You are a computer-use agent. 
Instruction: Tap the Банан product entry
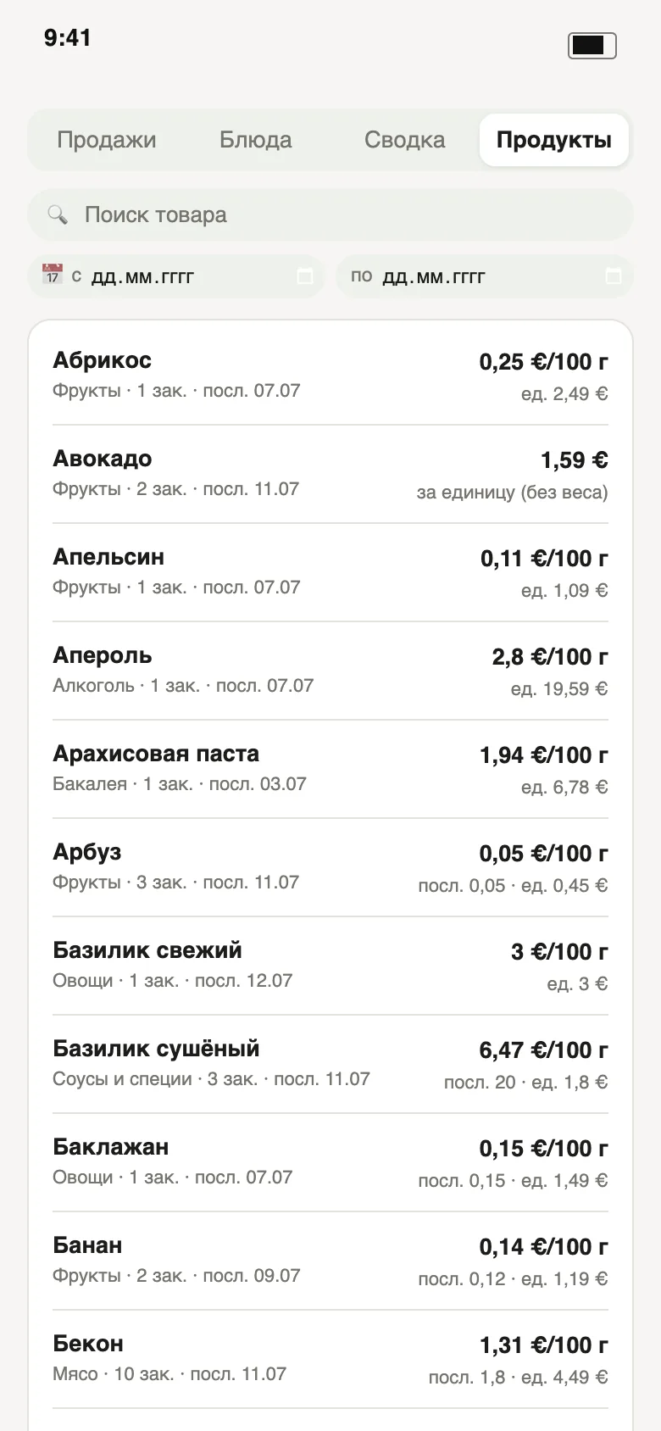point(330,1261)
